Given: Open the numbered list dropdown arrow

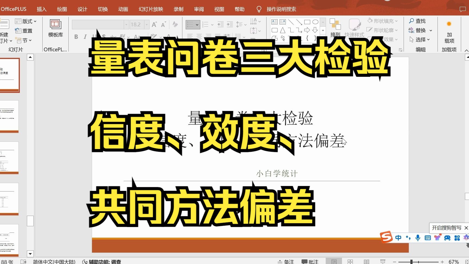Looking at the screenshot, I should click(x=212, y=25).
